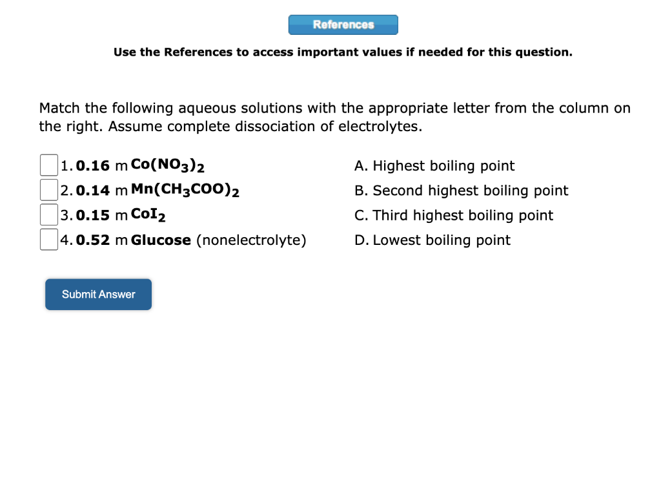Click the question instructions text

click(335, 117)
